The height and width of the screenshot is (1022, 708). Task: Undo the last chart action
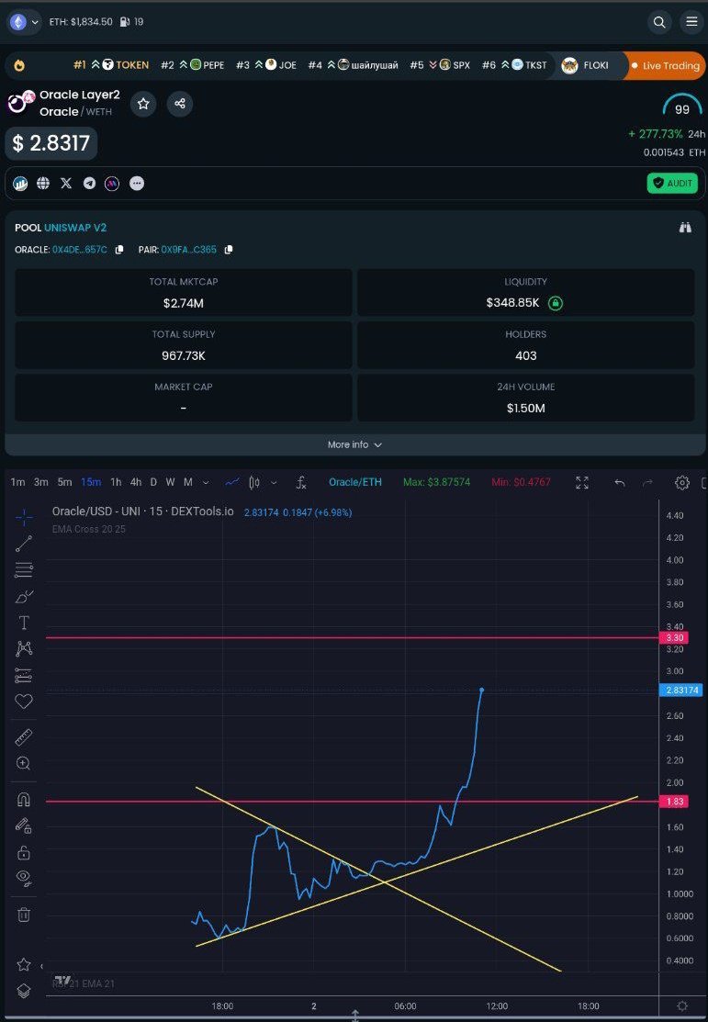point(619,483)
